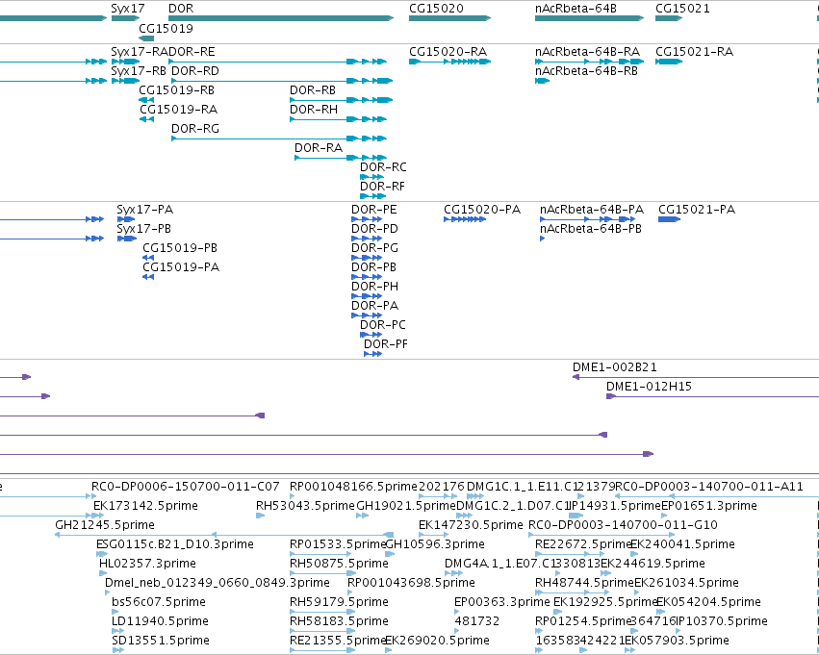Click the DME1-012H15 clone
Viewport: 819px width, 655px height.
pyautogui.click(x=712, y=396)
